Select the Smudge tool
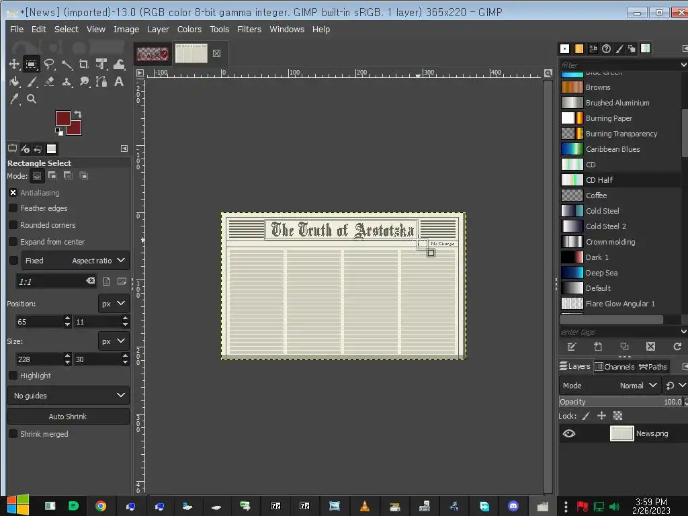 point(84,81)
